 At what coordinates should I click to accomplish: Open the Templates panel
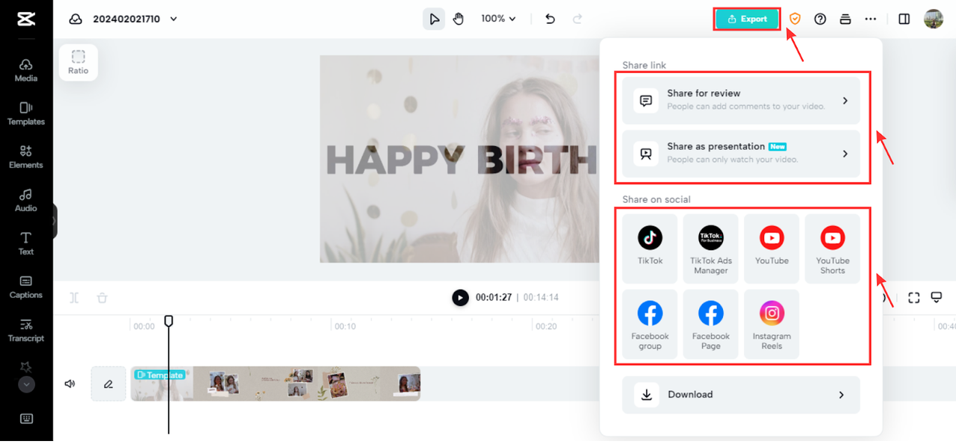26,113
